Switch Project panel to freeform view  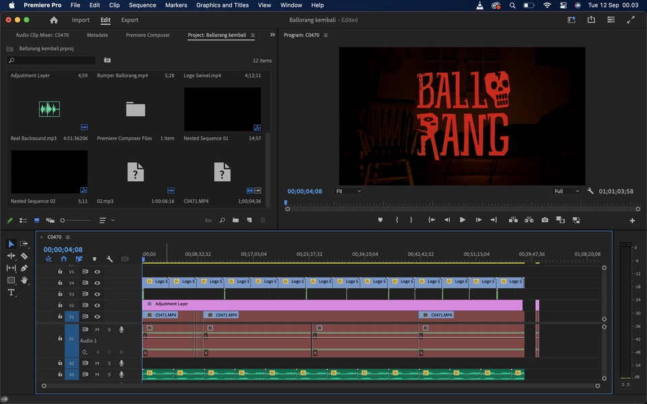point(51,221)
